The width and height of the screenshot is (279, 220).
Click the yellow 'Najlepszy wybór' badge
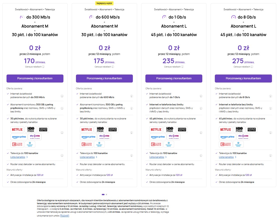(x=104, y=3)
